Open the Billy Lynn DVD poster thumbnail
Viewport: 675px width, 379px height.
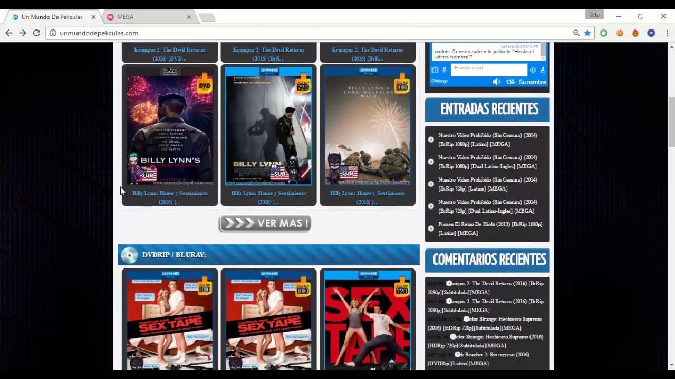click(170, 126)
